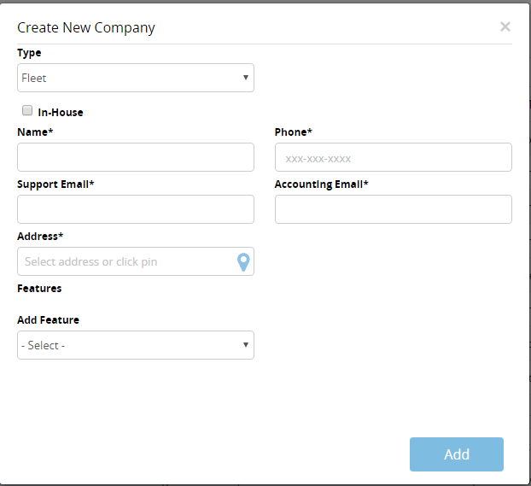Image resolution: width=531 pixels, height=486 pixels.
Task: Click the Phone* field label
Action: pyautogui.click(x=294, y=132)
